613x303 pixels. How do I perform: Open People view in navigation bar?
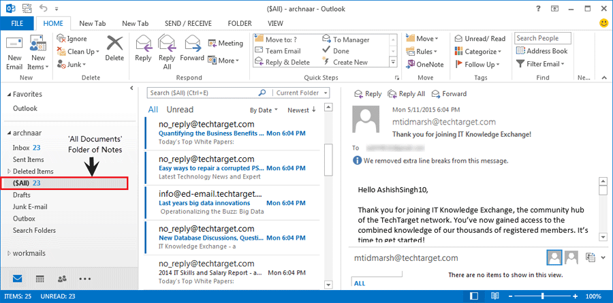coord(62,278)
